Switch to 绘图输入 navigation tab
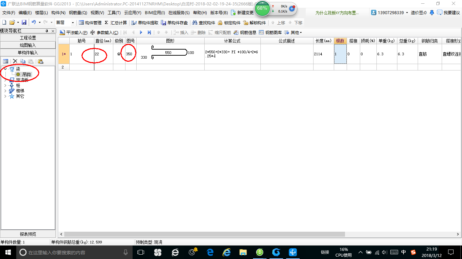 pos(28,45)
